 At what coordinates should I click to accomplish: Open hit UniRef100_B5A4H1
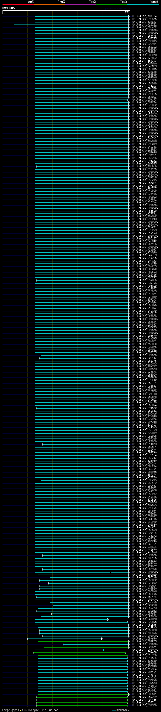(144, 597)
